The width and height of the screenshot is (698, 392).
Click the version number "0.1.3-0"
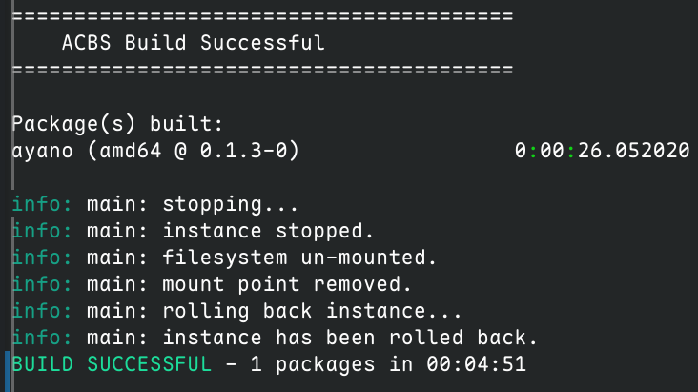tap(243, 150)
